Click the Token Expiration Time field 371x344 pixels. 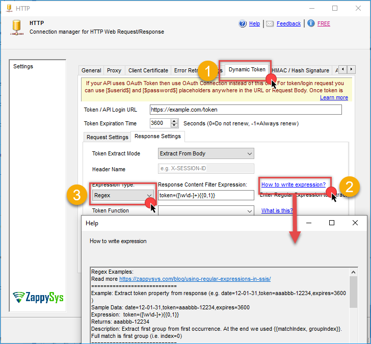point(160,123)
